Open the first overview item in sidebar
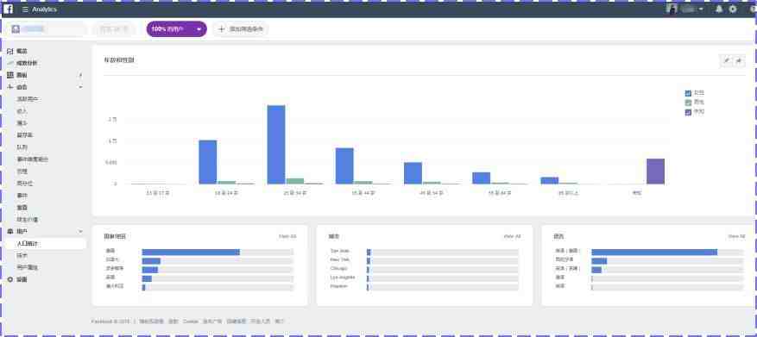This screenshot has height=337, width=757. pos(18,51)
